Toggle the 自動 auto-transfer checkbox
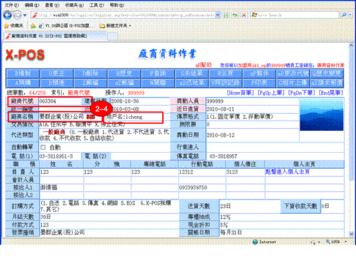The image size is (356, 256). 43,148
